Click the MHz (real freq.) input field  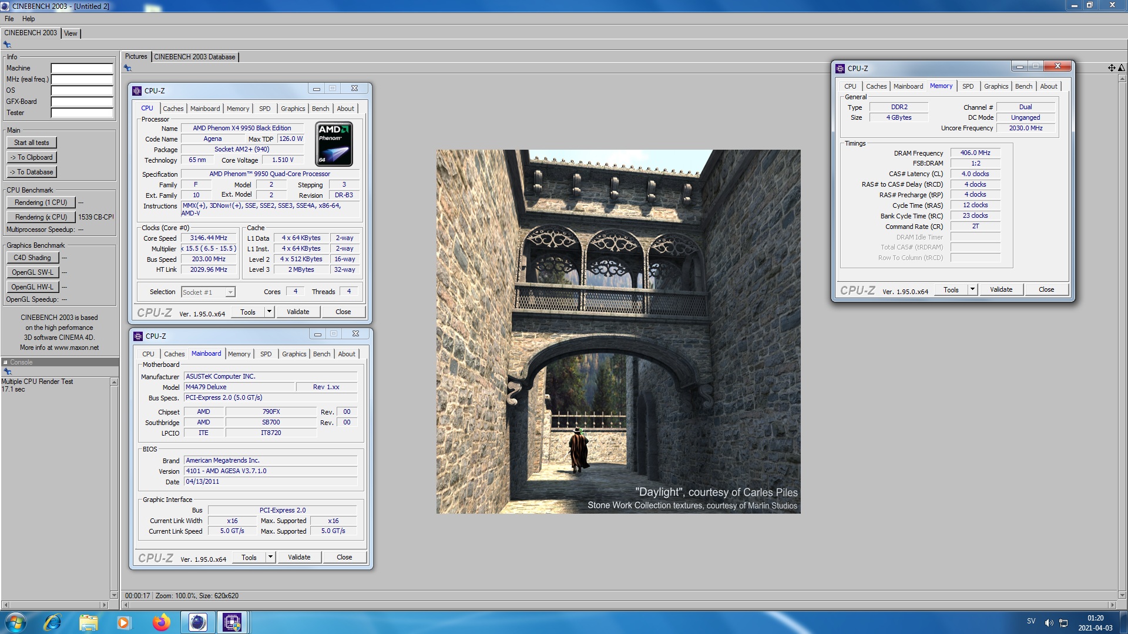[82, 79]
